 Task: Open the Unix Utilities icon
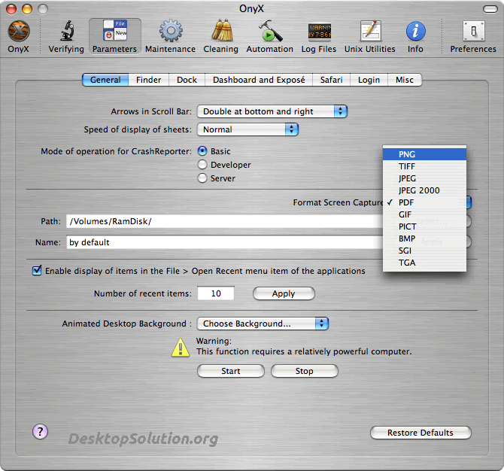click(369, 32)
